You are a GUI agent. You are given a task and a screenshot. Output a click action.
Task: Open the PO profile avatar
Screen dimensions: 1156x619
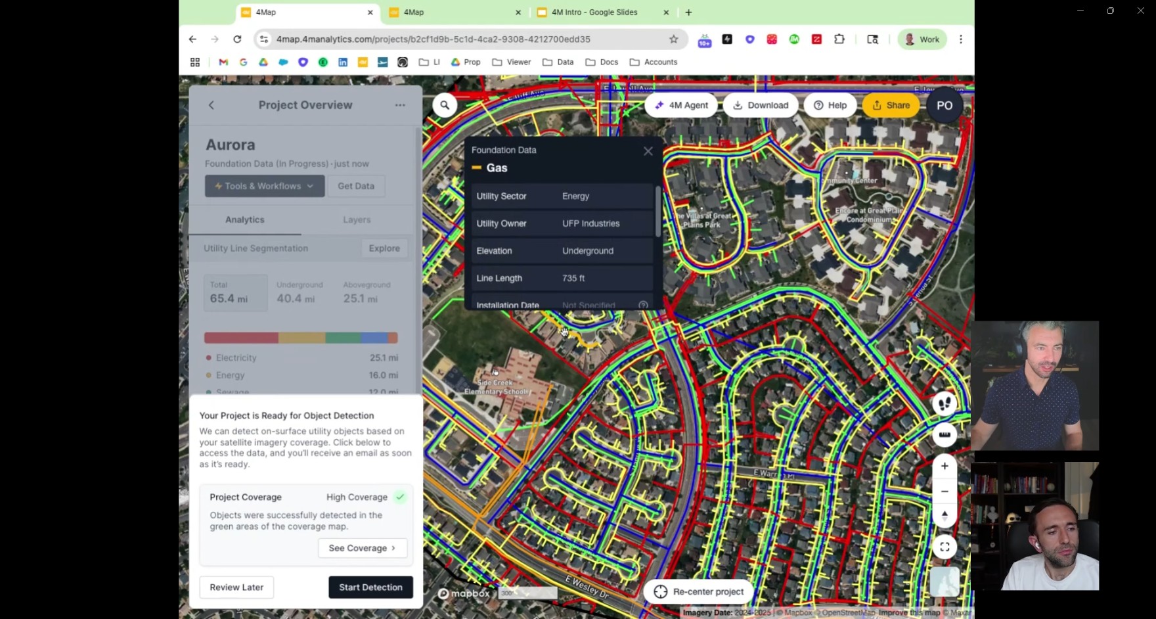(945, 105)
